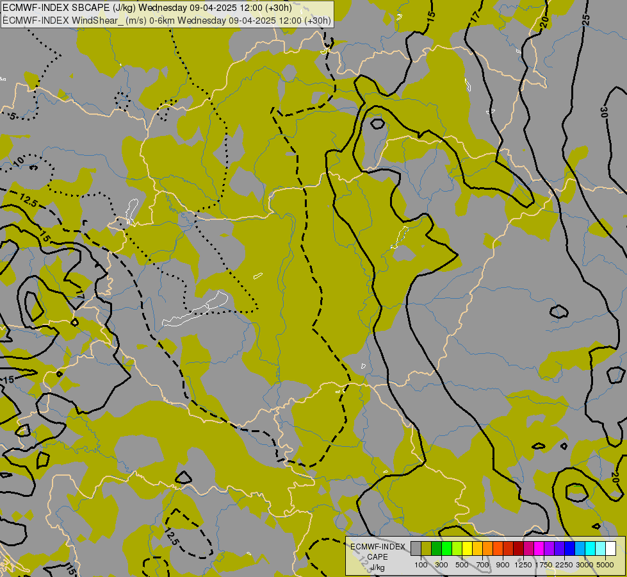Click the 5 dotted contour label

tap(13, 116)
